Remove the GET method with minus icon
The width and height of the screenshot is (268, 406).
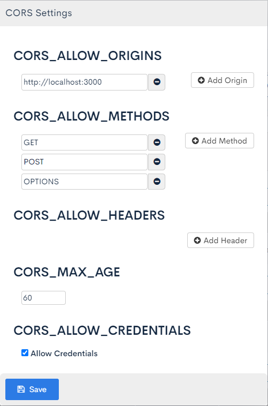[157, 142]
